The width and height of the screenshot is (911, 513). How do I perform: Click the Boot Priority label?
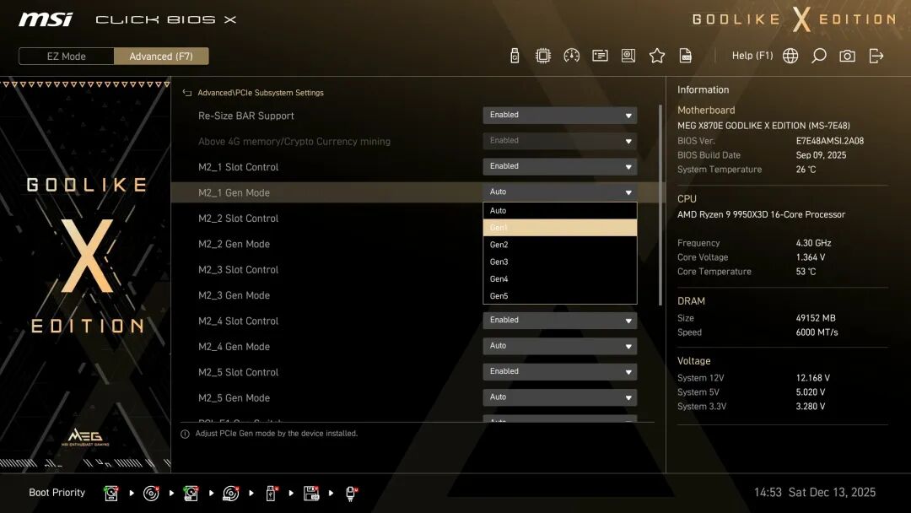(x=57, y=493)
